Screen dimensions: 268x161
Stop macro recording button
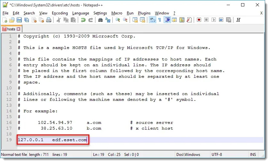point(206,20)
